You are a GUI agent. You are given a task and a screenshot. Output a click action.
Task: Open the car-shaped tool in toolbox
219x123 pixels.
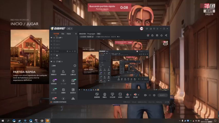coord(73,99)
